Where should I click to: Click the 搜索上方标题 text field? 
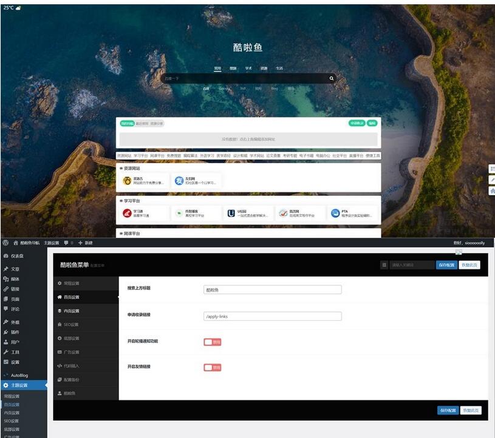(x=272, y=289)
